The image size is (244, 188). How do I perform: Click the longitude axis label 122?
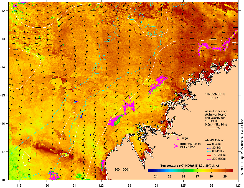pos(101,185)
